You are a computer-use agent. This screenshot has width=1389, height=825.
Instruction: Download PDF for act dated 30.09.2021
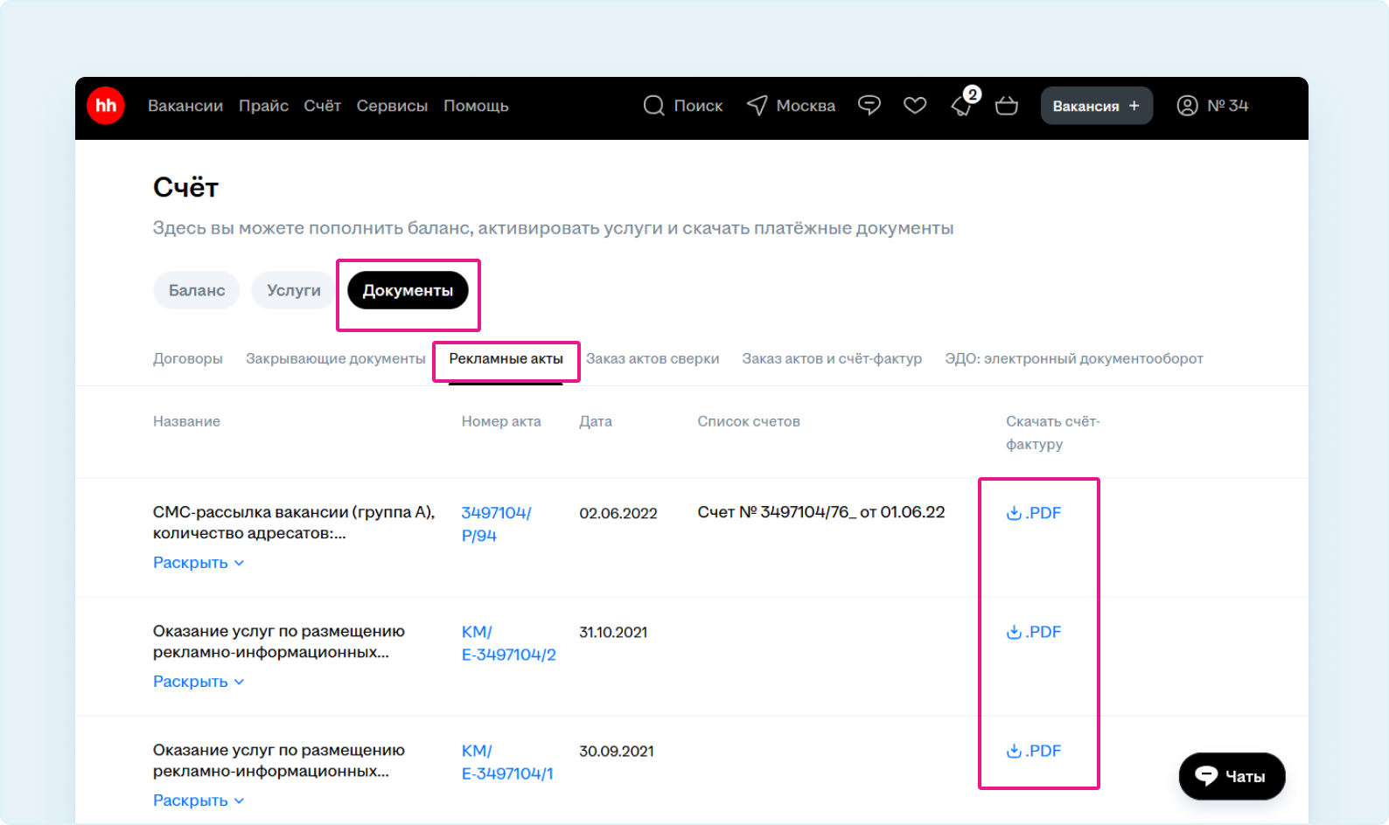coord(1034,751)
